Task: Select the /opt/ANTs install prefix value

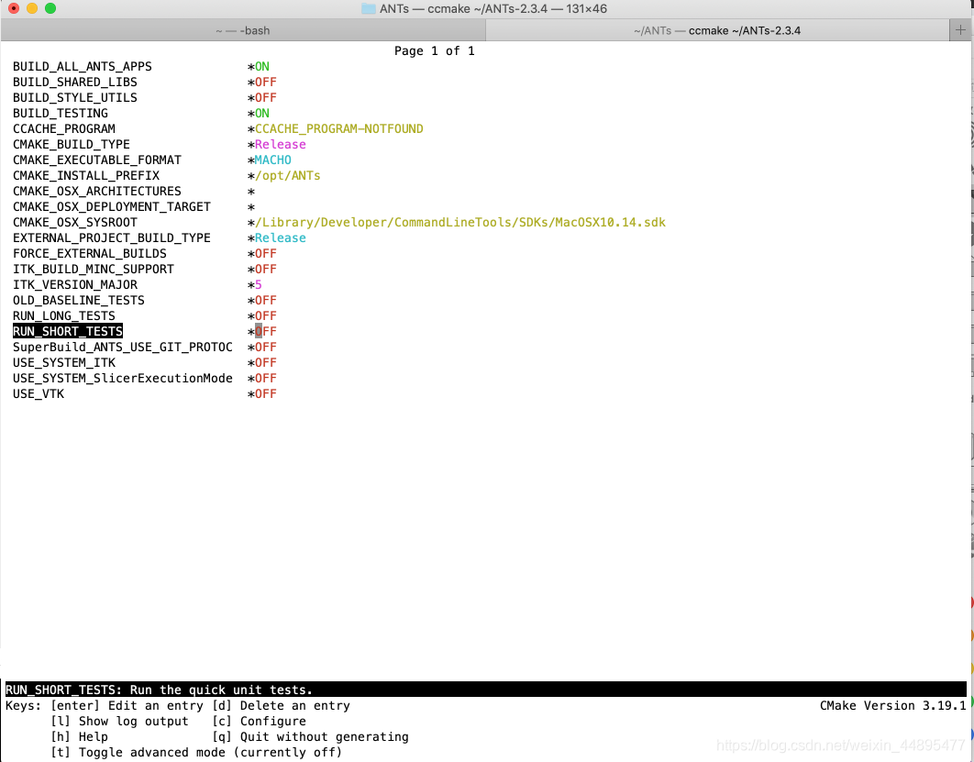Action: 288,176
